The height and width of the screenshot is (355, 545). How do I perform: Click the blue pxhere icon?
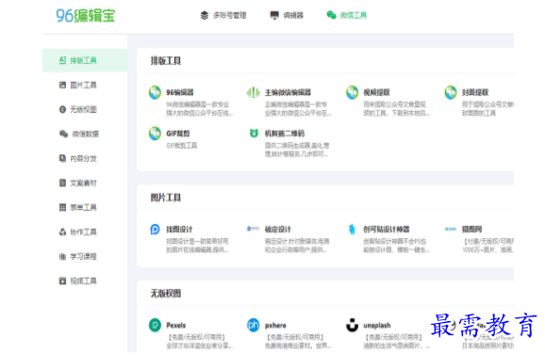254,325
